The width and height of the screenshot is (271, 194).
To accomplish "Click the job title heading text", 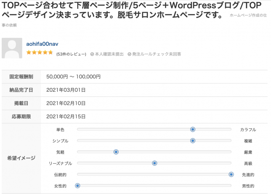I will 131,10.
